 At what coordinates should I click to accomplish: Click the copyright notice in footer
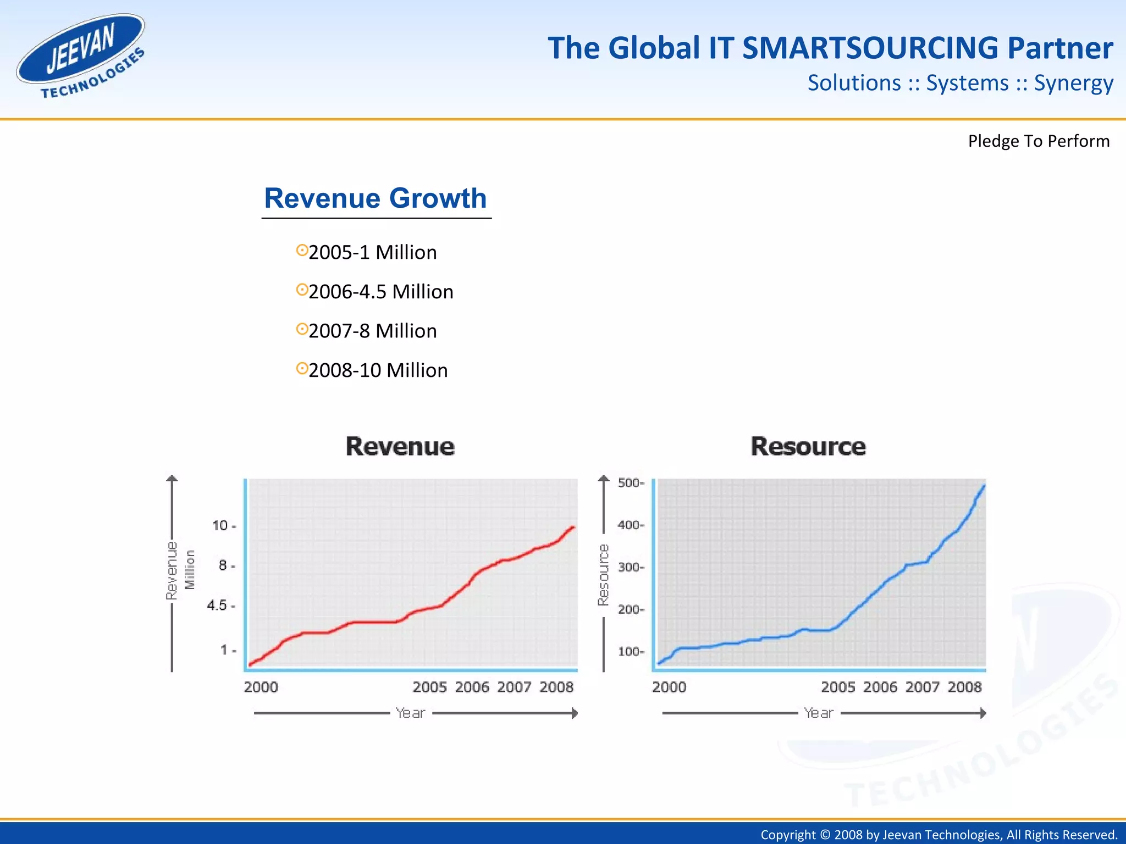pyautogui.click(x=939, y=835)
